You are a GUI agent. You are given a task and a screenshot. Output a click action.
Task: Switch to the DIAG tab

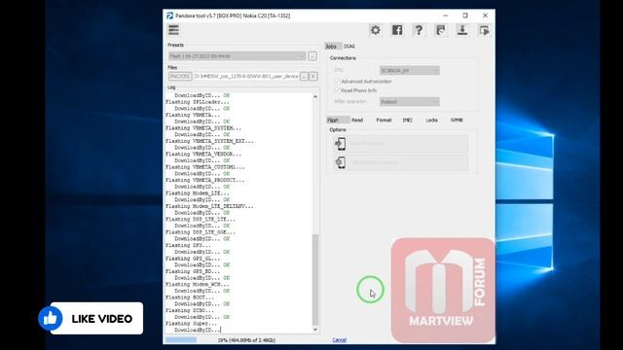[x=349, y=47]
